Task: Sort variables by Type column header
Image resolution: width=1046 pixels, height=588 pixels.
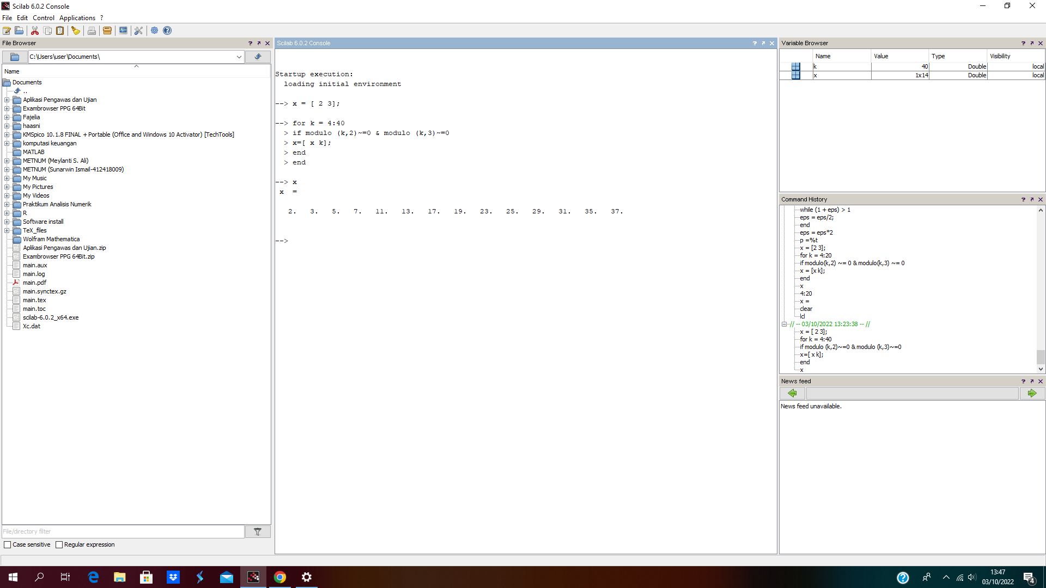Action: pyautogui.click(x=958, y=56)
